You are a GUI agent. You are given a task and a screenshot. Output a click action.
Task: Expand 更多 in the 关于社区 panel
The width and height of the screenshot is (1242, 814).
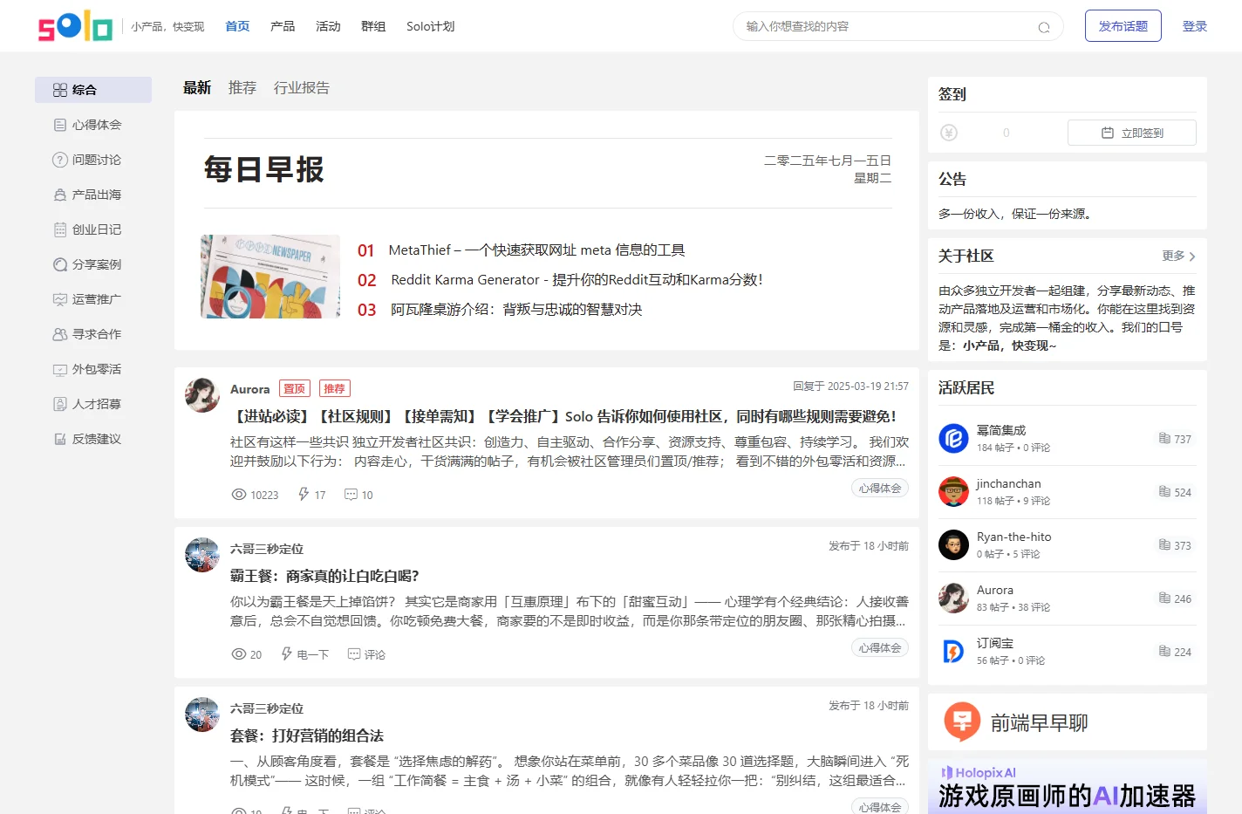coord(1178,256)
